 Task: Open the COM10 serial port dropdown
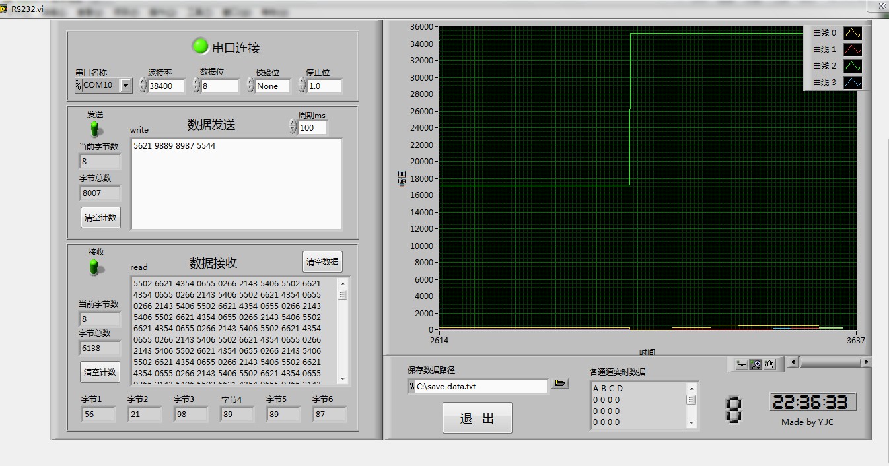click(x=125, y=85)
